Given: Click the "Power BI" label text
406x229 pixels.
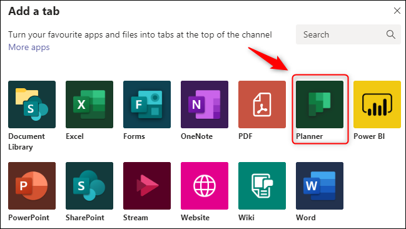Looking at the screenshot, I should [369, 136].
